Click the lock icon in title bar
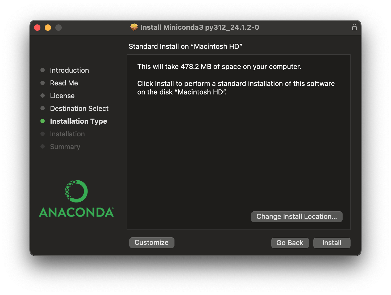The width and height of the screenshot is (391, 295). 354,27
